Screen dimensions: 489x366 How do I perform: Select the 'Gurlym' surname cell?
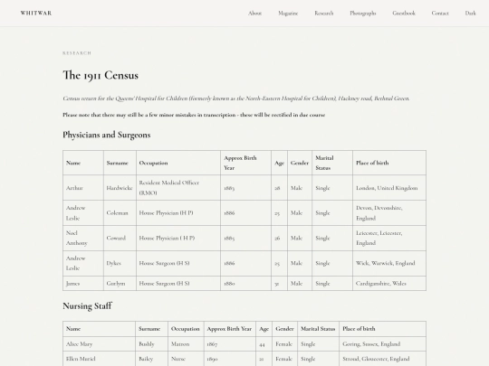(120, 283)
